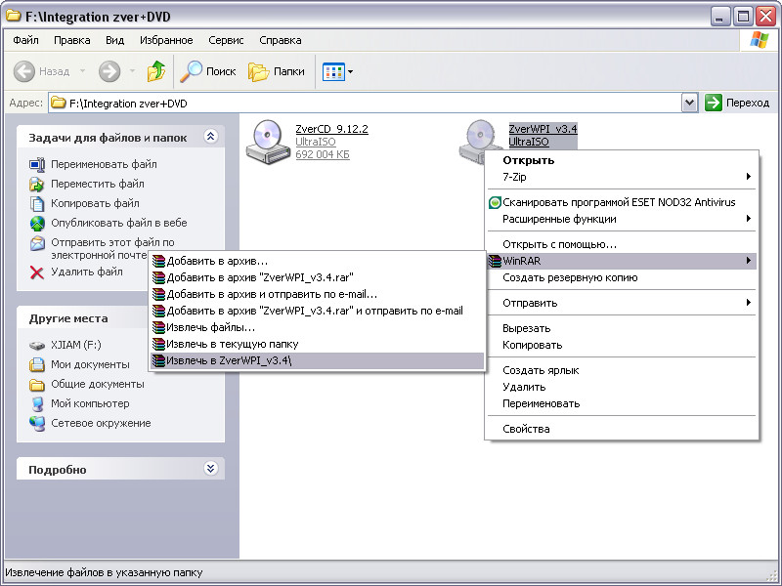The width and height of the screenshot is (782, 586).
Task: Open Сетевое окружение icon
Action: (x=37, y=423)
